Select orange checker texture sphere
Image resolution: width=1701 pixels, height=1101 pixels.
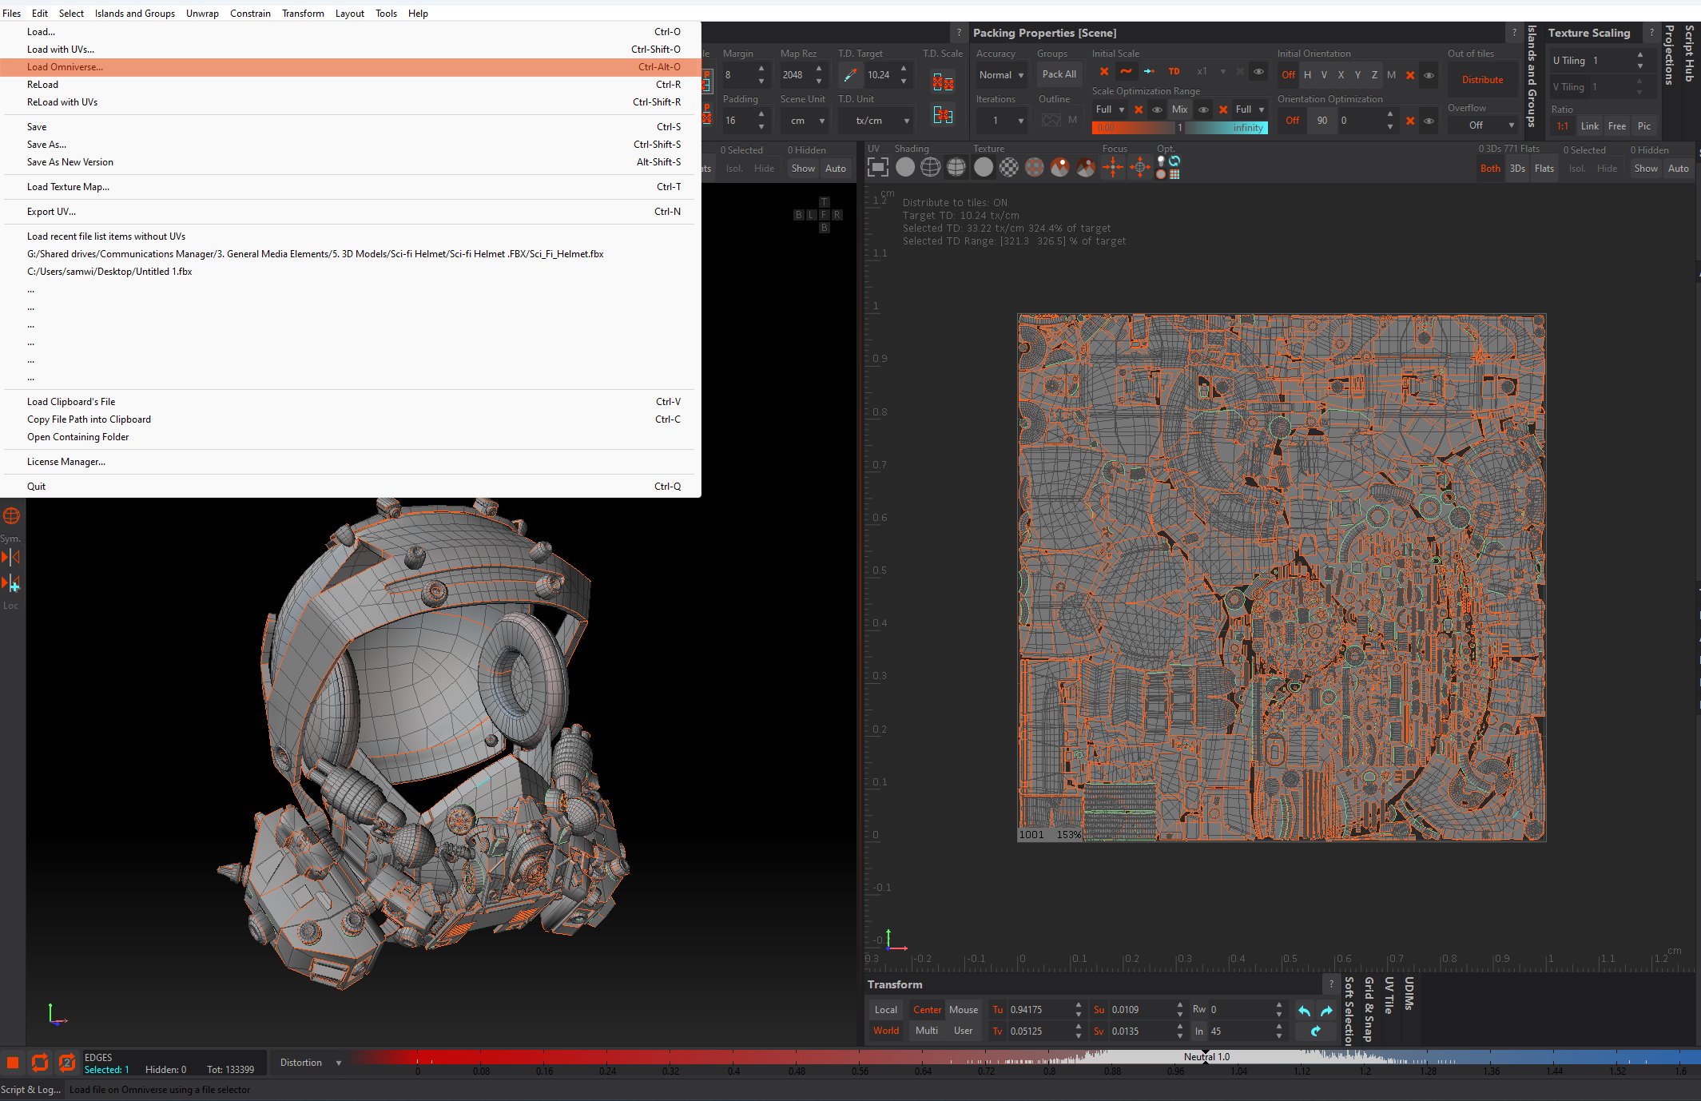[x=1035, y=167]
